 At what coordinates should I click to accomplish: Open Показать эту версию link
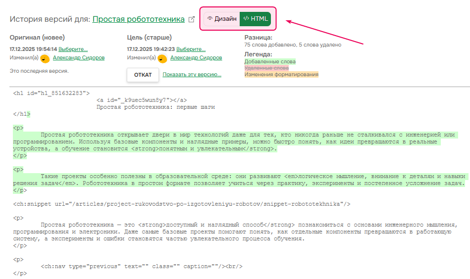(192, 75)
